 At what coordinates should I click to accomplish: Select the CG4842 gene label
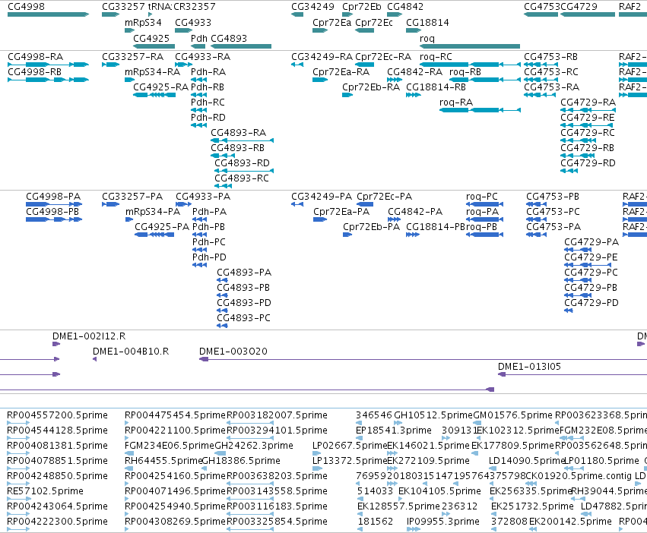point(405,7)
